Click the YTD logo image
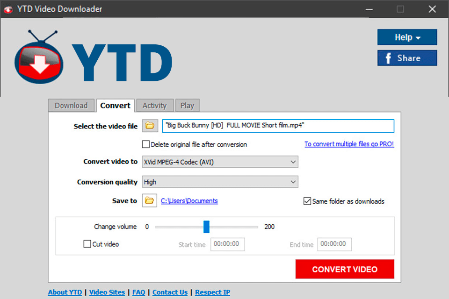 tap(94, 57)
